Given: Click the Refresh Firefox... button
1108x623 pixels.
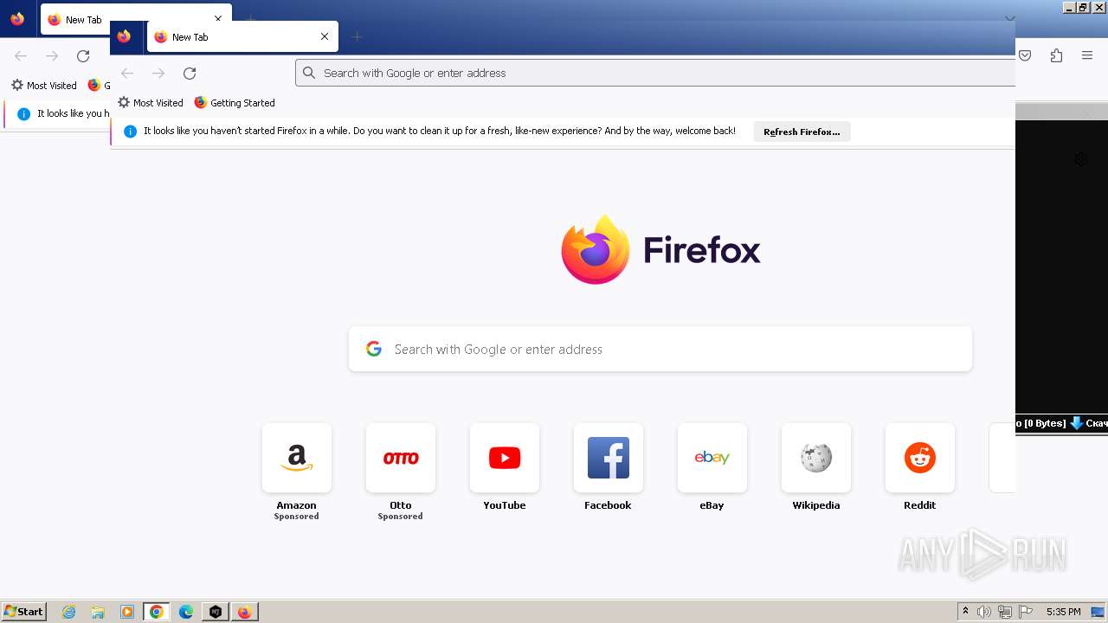Looking at the screenshot, I should point(802,132).
